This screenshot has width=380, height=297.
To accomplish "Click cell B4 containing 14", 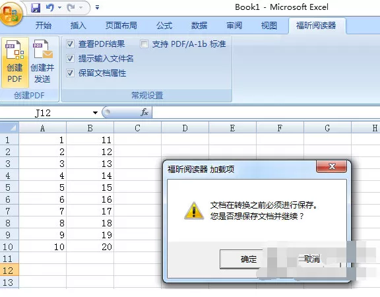I will pos(90,176).
